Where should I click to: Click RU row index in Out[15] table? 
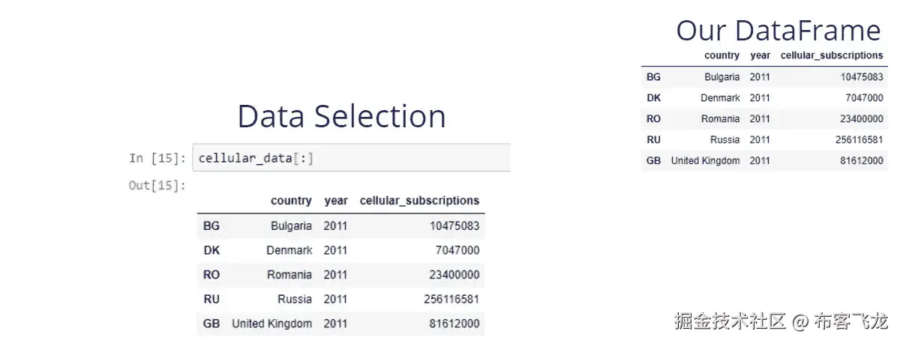[211, 300]
